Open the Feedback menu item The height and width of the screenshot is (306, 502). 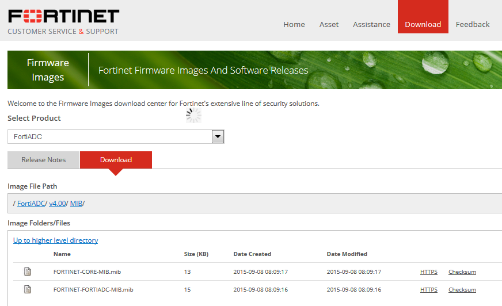click(473, 24)
